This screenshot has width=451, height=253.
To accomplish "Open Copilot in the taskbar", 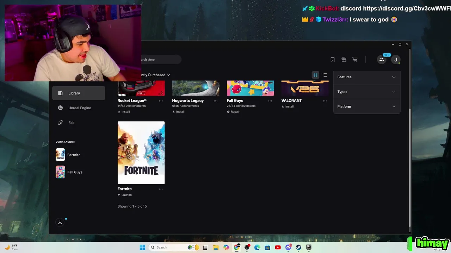I will pos(226,247).
